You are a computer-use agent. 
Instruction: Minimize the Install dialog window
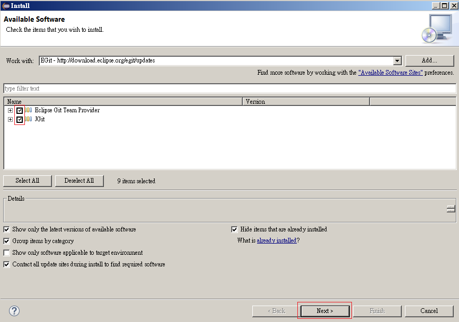[436, 5]
